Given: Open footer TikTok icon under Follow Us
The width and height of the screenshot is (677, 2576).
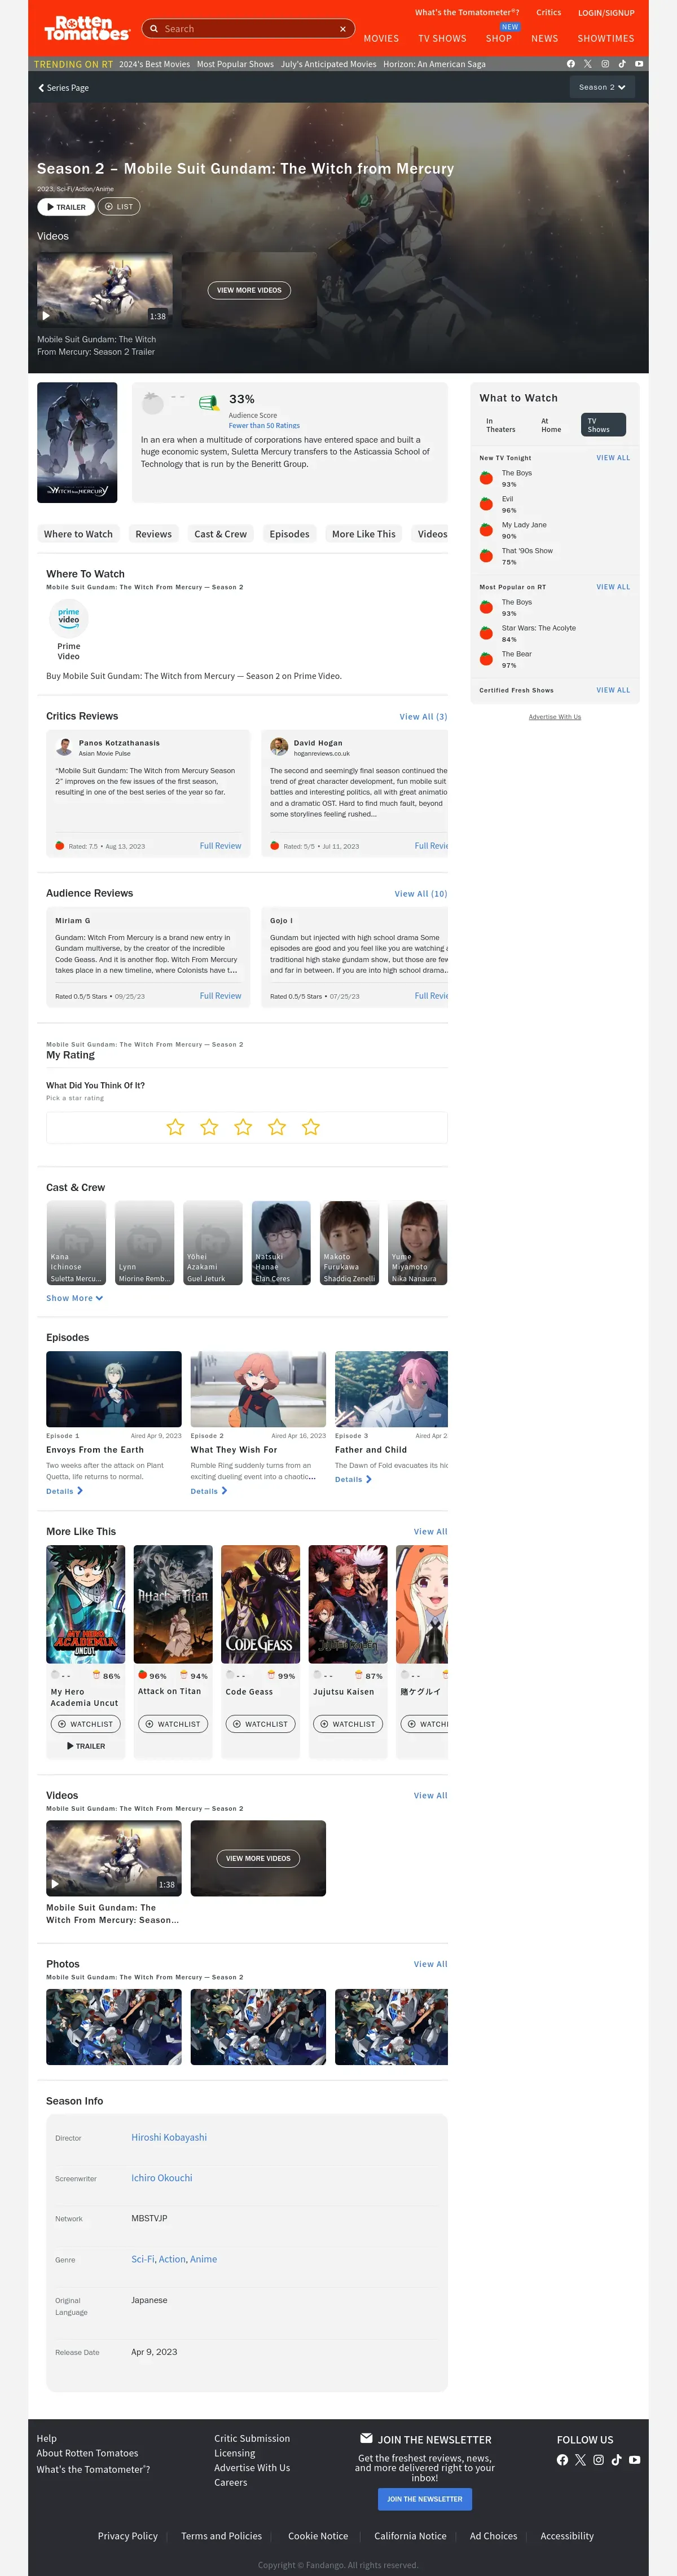Looking at the screenshot, I should click(616, 2459).
